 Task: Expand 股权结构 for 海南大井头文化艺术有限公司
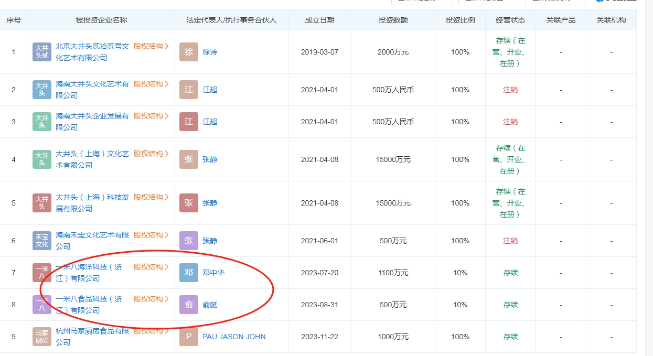[x=151, y=84]
